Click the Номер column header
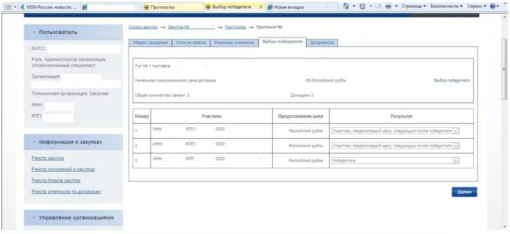The image size is (510, 234). point(142,116)
